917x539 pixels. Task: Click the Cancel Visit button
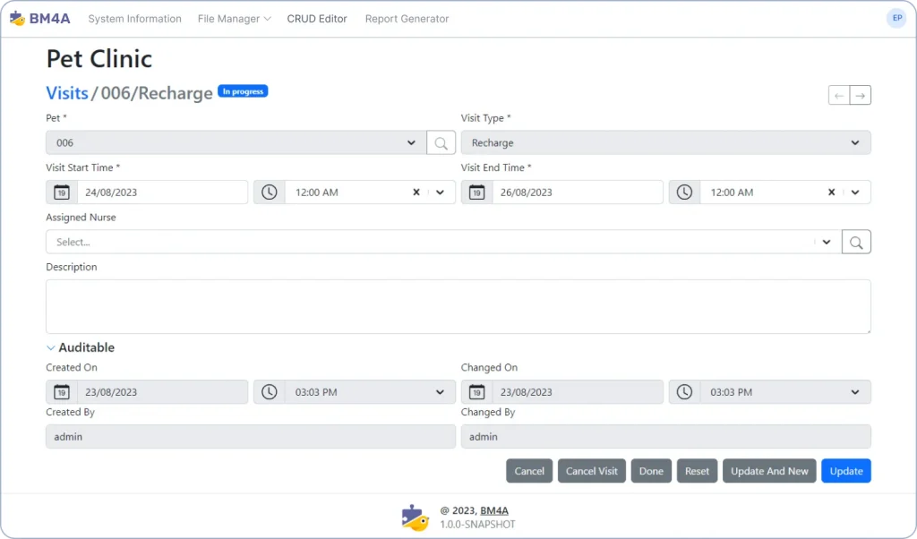pos(592,471)
